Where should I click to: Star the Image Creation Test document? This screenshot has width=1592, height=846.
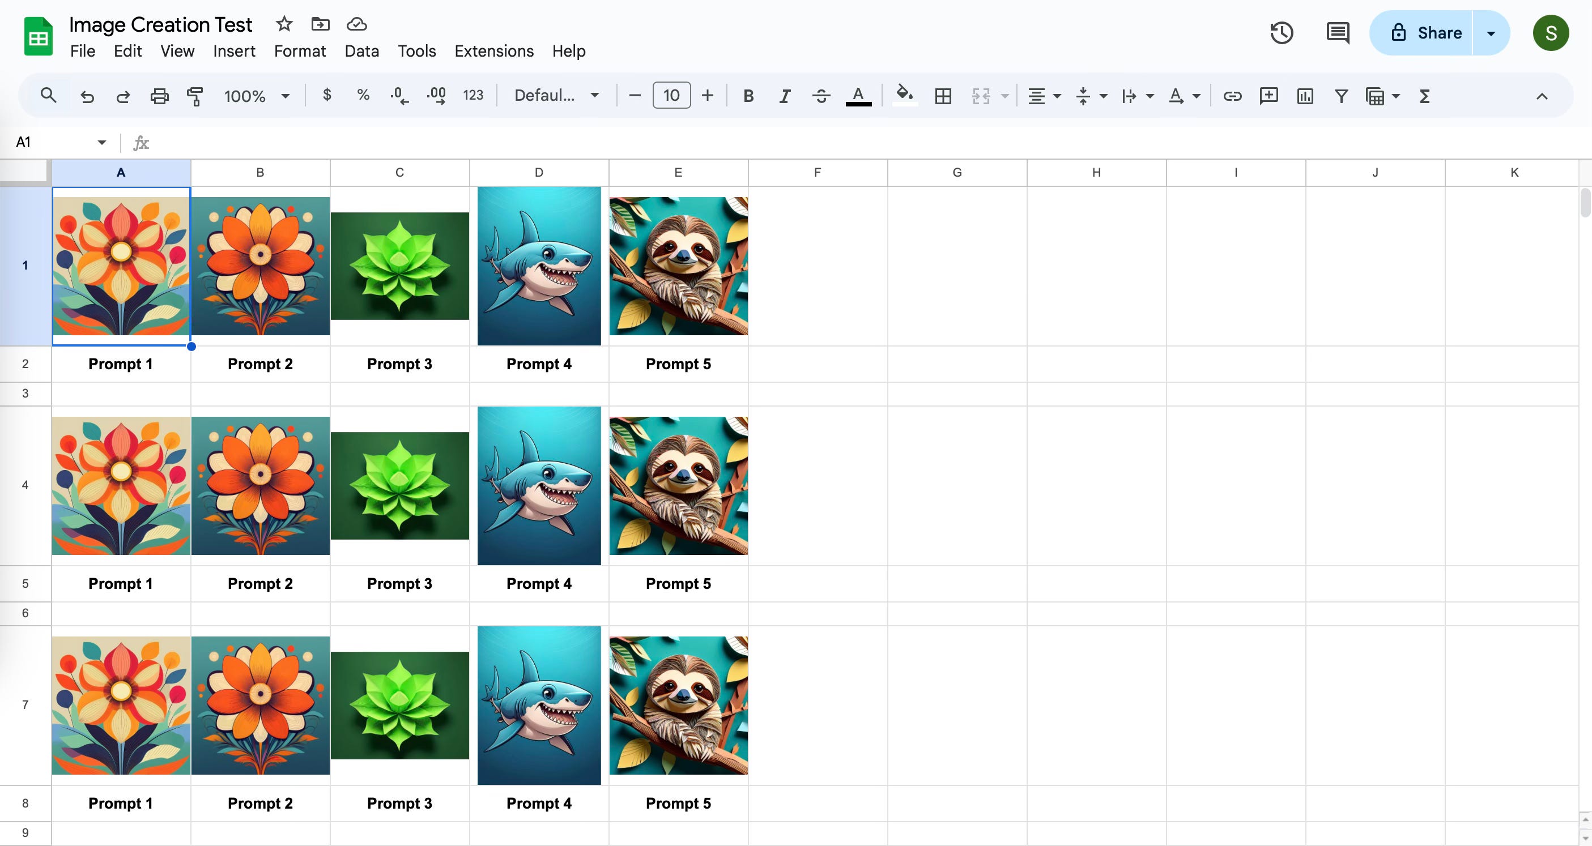click(284, 24)
